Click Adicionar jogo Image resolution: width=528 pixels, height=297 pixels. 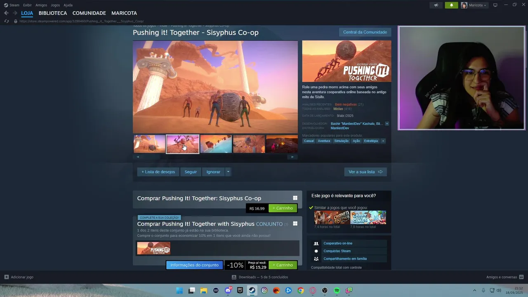[19, 277]
